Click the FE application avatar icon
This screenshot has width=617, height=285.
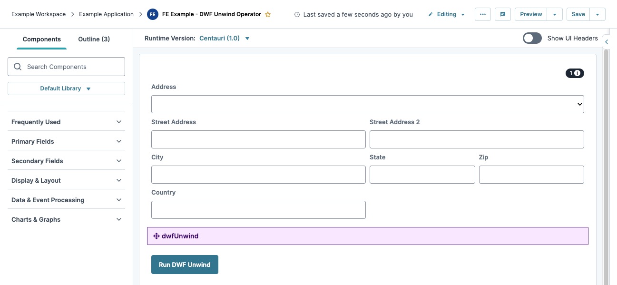tap(152, 14)
